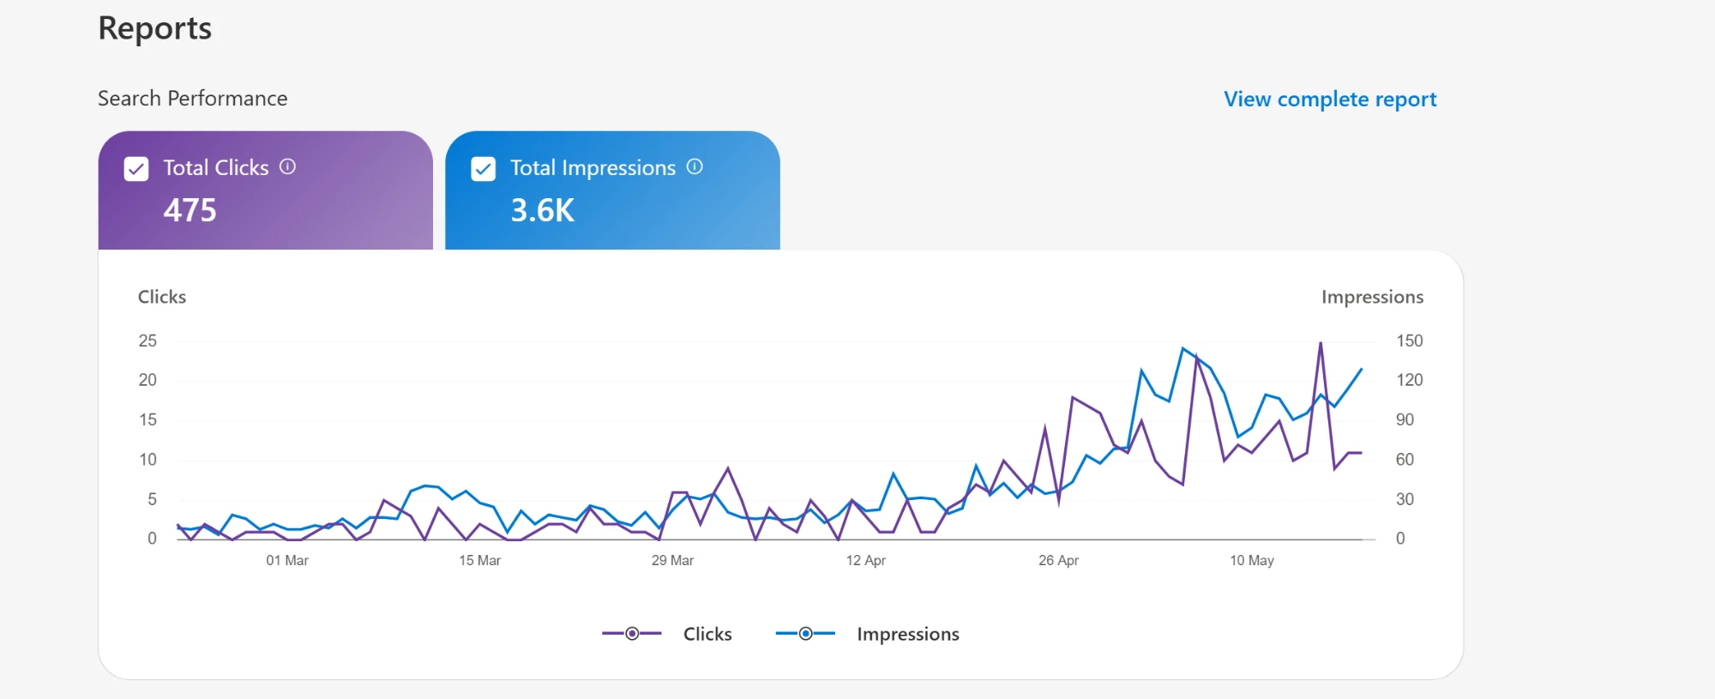1715x699 pixels.
Task: Uncheck the Total Impressions checkbox
Action: [484, 169]
